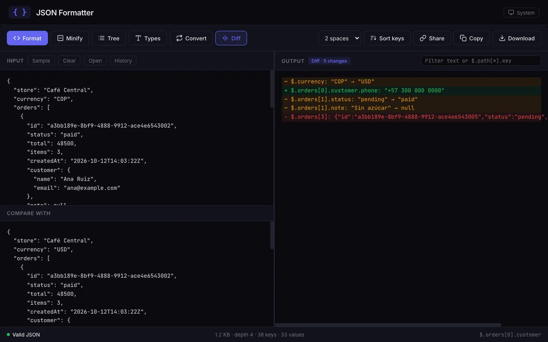This screenshot has width=548, height=342.
Task: Click the curly braces app logo
Action: coord(20,12)
